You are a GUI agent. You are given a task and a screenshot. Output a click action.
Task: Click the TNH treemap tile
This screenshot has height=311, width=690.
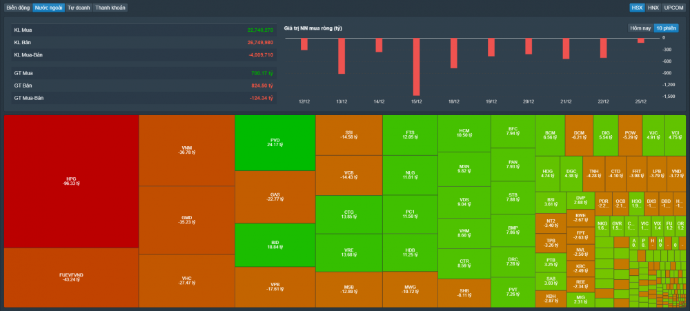click(x=593, y=174)
